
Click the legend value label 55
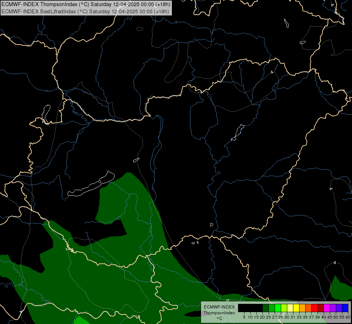click(x=342, y=317)
